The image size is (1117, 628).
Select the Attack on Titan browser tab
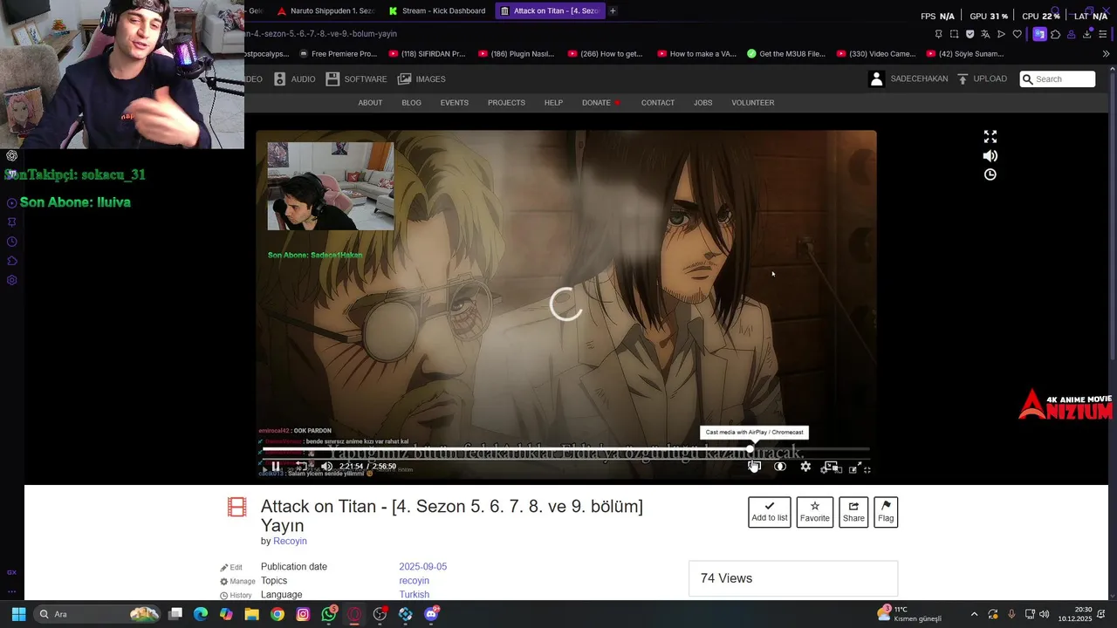coord(550,10)
